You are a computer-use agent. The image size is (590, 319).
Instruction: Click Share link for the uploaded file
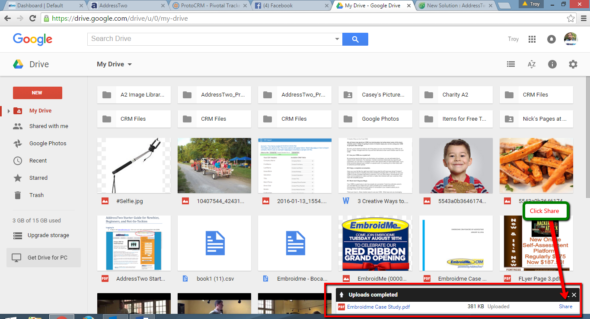click(x=565, y=307)
